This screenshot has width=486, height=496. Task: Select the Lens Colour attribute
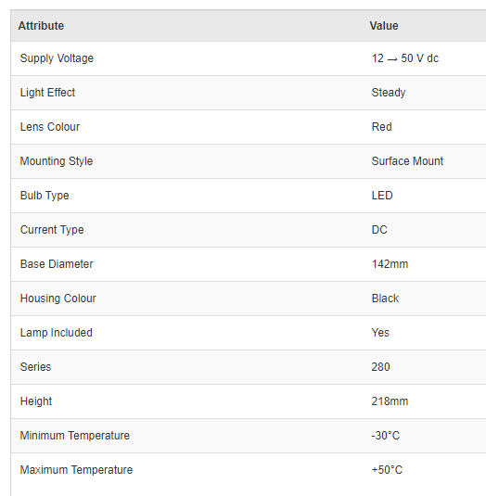point(50,127)
